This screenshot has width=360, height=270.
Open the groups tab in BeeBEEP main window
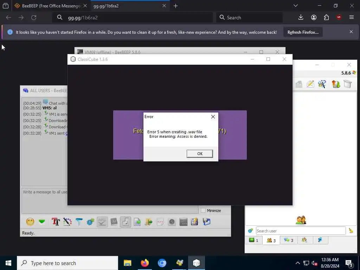pos(304,240)
